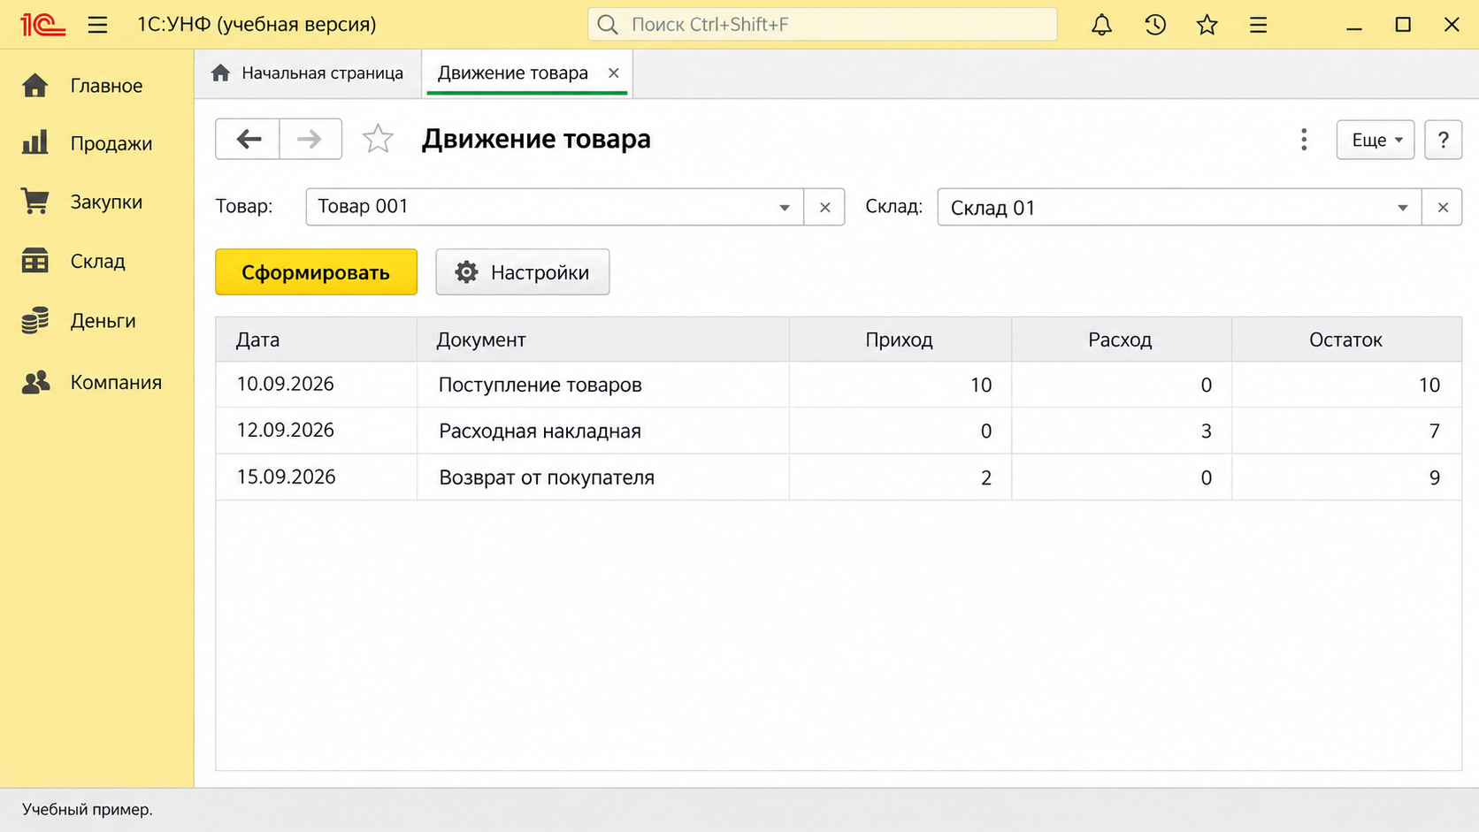This screenshot has height=832, width=1479.
Task: Close the Движение товара tab
Action: (x=613, y=73)
